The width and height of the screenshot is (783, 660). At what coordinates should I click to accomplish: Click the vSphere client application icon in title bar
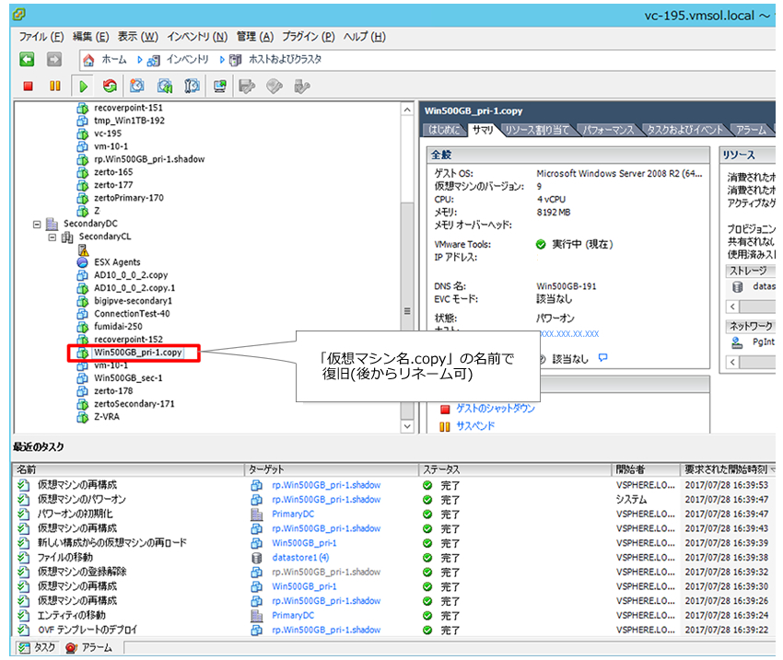point(19,15)
